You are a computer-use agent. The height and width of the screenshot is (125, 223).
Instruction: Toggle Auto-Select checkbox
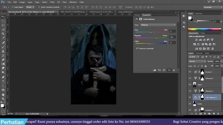13,7
